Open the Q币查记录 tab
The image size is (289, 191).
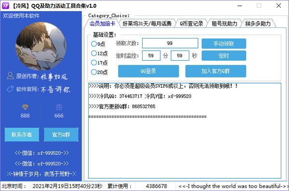[191, 24]
